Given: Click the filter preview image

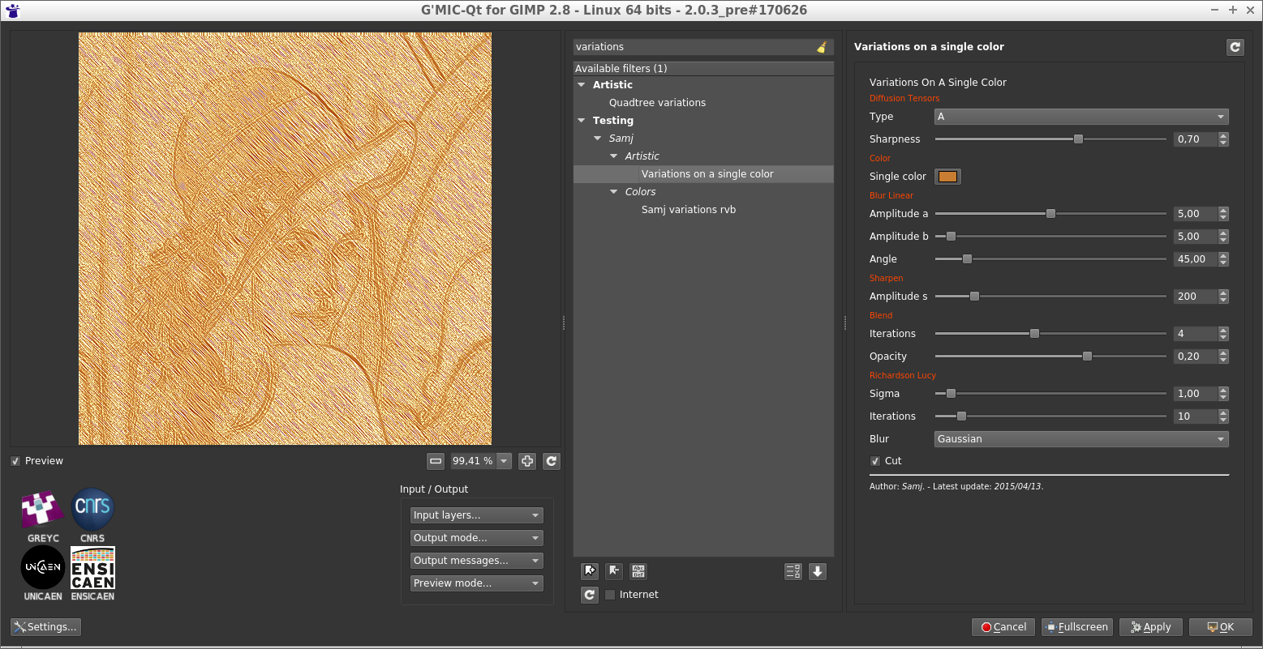Looking at the screenshot, I should tap(285, 238).
